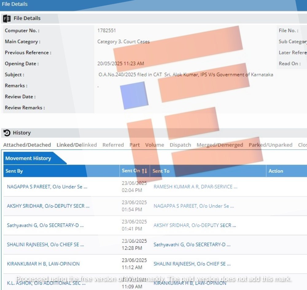The width and height of the screenshot is (307, 290).
Task: Click sender KIRANKUMAR H B link
Action: (43, 264)
